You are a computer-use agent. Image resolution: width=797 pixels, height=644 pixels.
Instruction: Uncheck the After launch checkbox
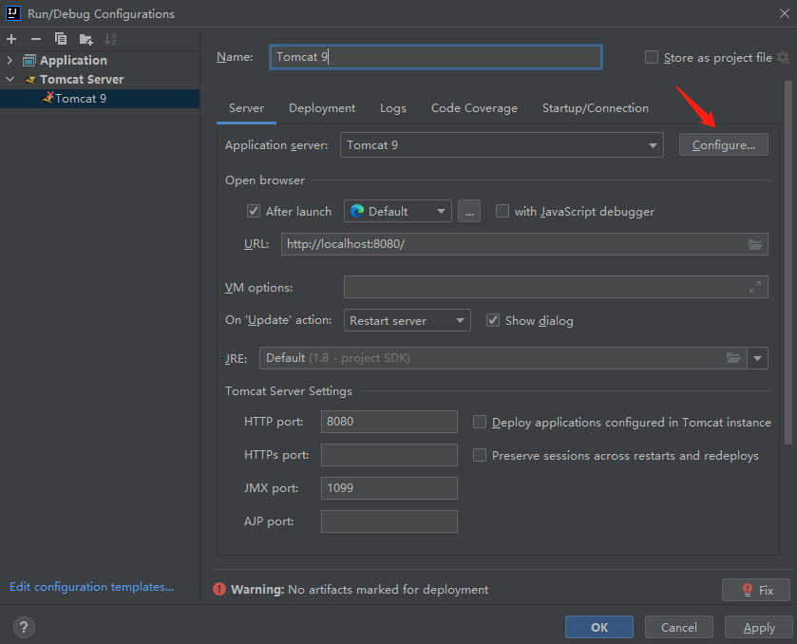click(253, 211)
